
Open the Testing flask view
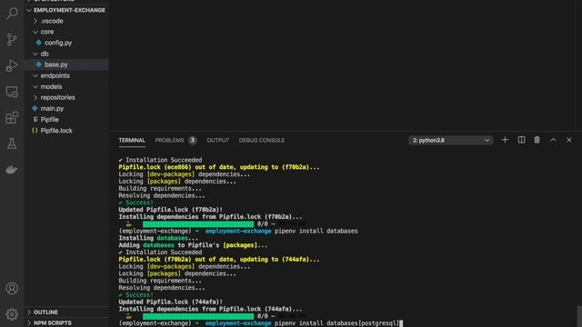pos(12,144)
